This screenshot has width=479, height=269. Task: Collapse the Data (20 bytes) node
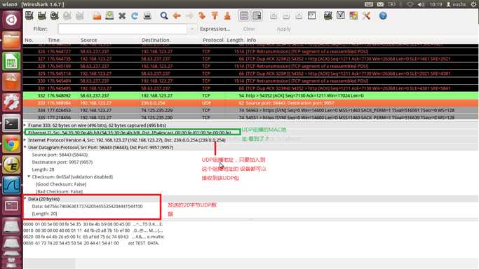(25, 199)
